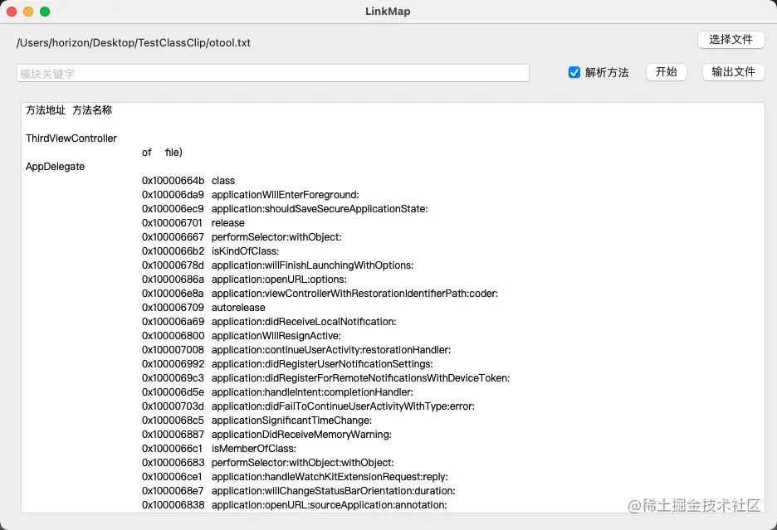The height and width of the screenshot is (530, 777).
Task: Select applicationSignificantTimeChange: row
Action: point(257,421)
